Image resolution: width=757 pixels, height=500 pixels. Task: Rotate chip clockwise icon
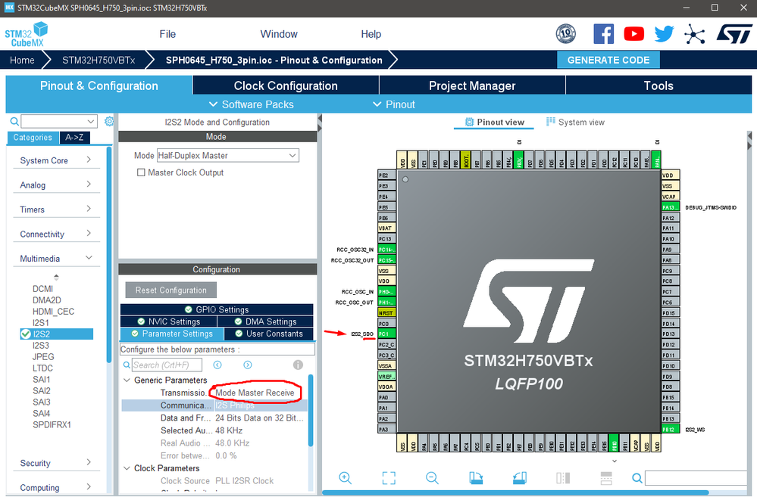(x=476, y=478)
